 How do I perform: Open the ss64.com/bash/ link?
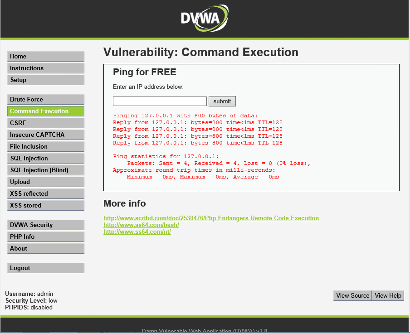coord(141,225)
